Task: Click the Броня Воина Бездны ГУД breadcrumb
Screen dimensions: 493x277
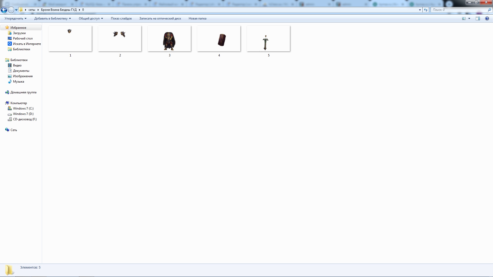Action: (59, 10)
